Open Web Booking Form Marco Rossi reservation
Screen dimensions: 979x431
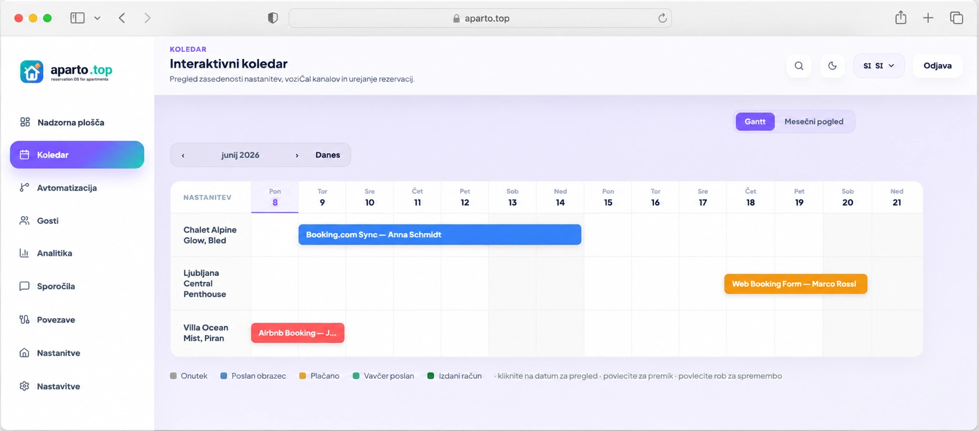pos(796,284)
